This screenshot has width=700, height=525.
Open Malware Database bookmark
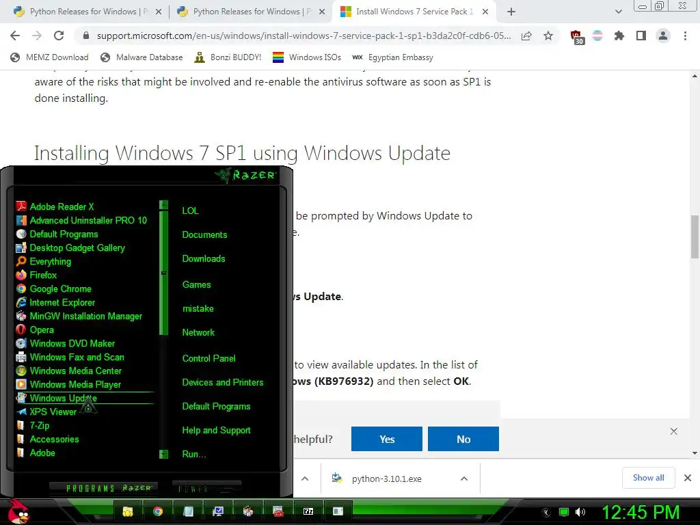pyautogui.click(x=142, y=57)
